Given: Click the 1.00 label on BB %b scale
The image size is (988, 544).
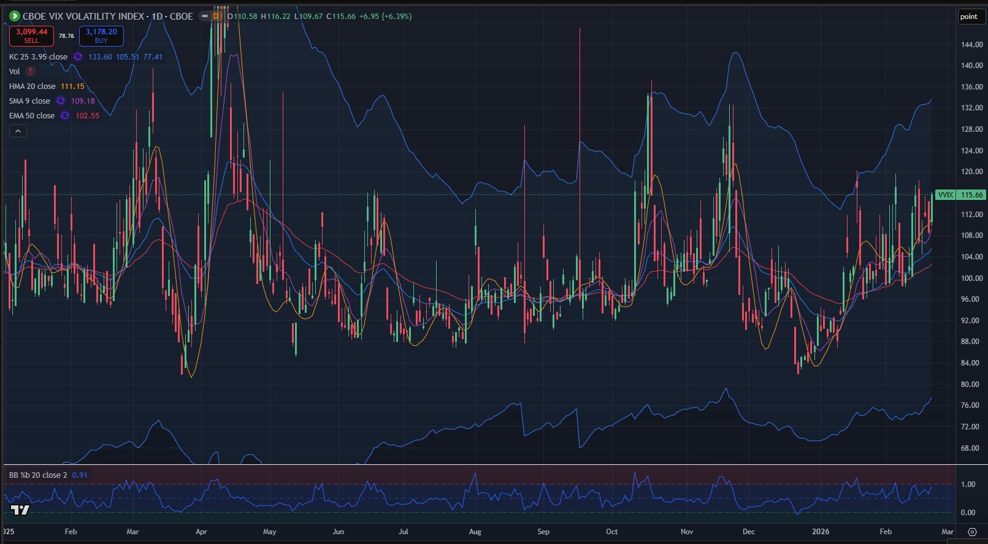Looking at the screenshot, I should pyautogui.click(x=968, y=485).
